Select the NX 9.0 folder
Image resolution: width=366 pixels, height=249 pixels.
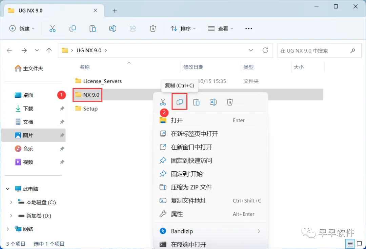click(87, 95)
